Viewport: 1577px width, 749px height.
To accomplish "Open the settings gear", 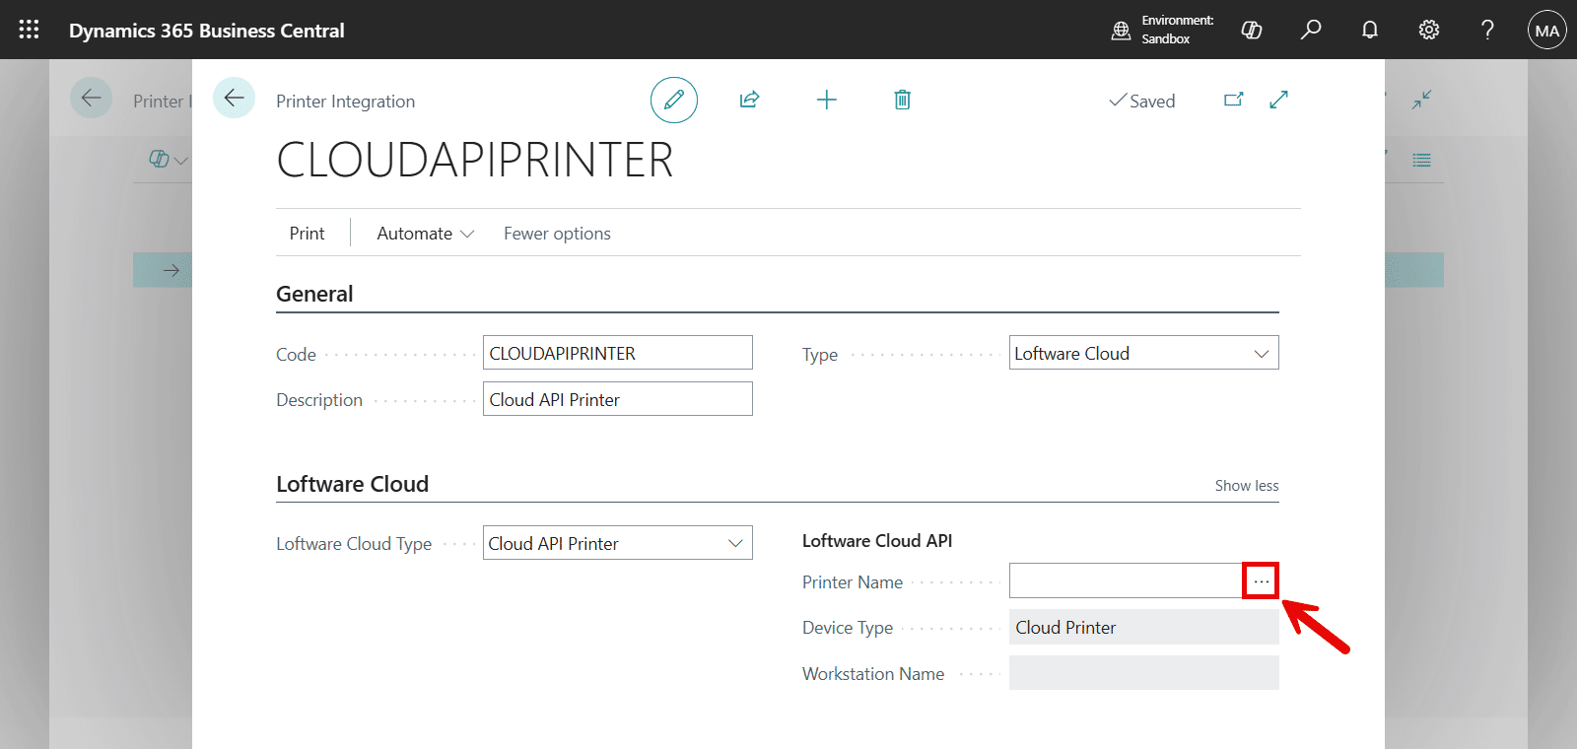I will 1429,30.
